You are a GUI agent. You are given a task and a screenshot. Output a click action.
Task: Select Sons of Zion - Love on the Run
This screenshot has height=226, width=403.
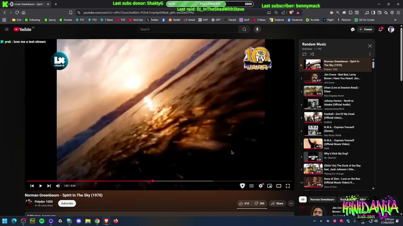(335, 183)
